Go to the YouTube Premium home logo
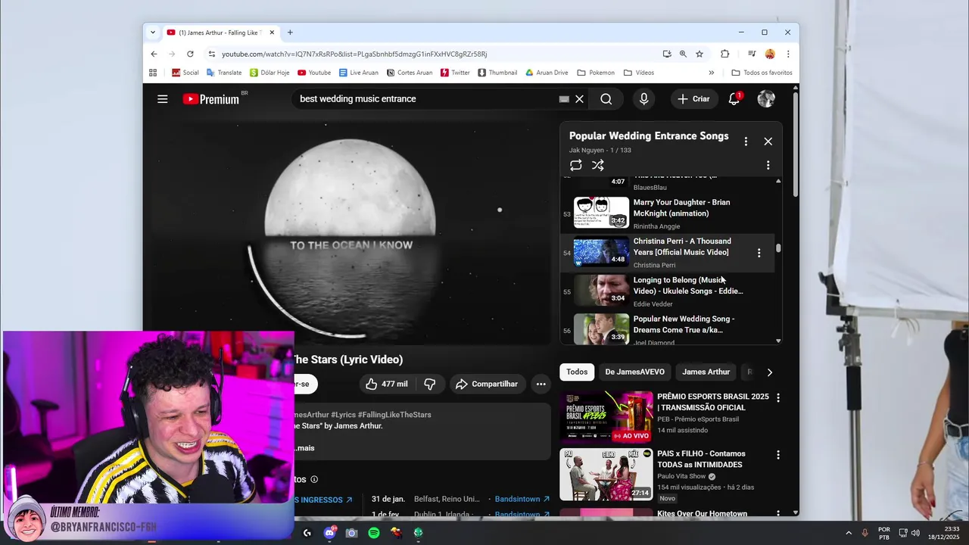 [211, 99]
